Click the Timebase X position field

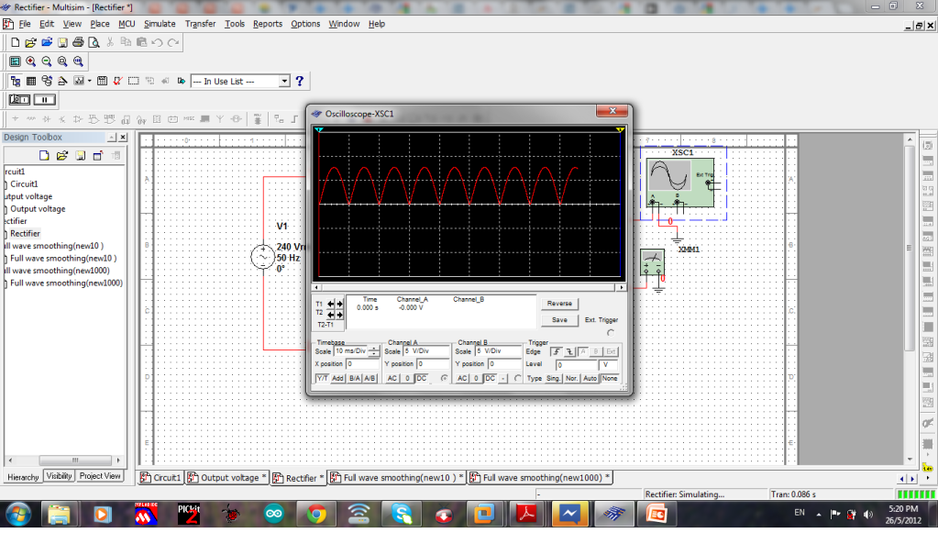click(362, 364)
